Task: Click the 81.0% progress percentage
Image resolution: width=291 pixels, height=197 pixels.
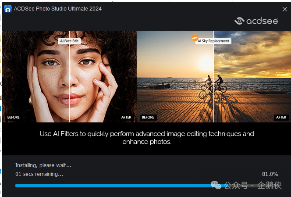Action: 270,174
